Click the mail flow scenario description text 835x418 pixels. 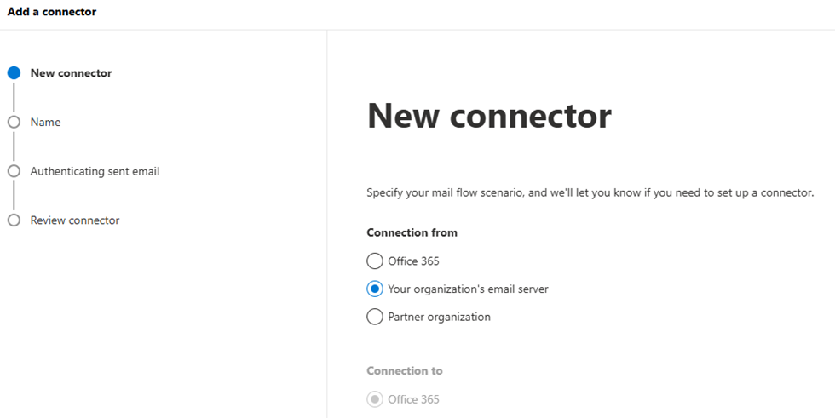tap(590, 193)
